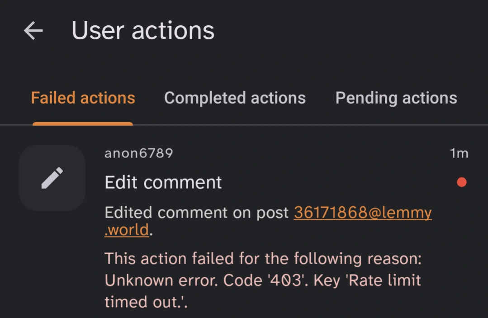
Task: Select the Pending actions tab
Action: point(396,98)
